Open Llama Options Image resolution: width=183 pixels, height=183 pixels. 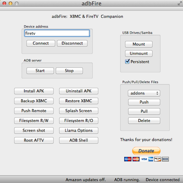coord(79,130)
